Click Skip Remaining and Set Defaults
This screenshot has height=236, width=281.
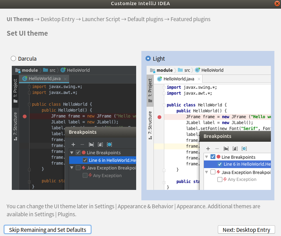coord(48,229)
